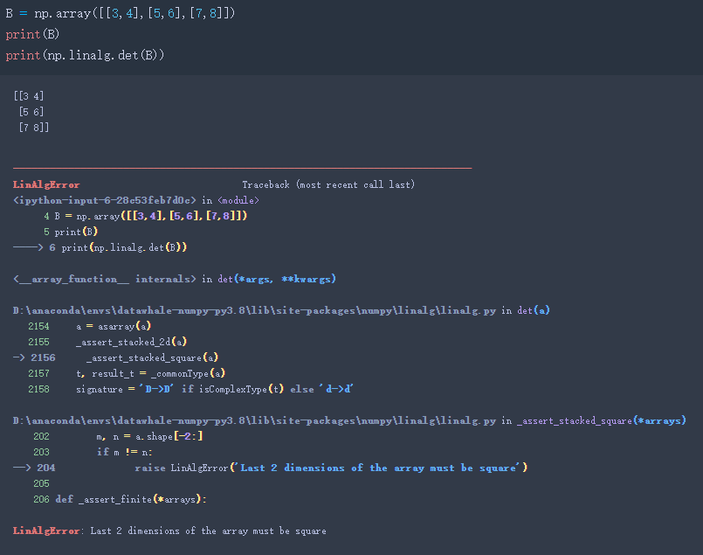Click line number '205'
703x555 pixels.
41,483
